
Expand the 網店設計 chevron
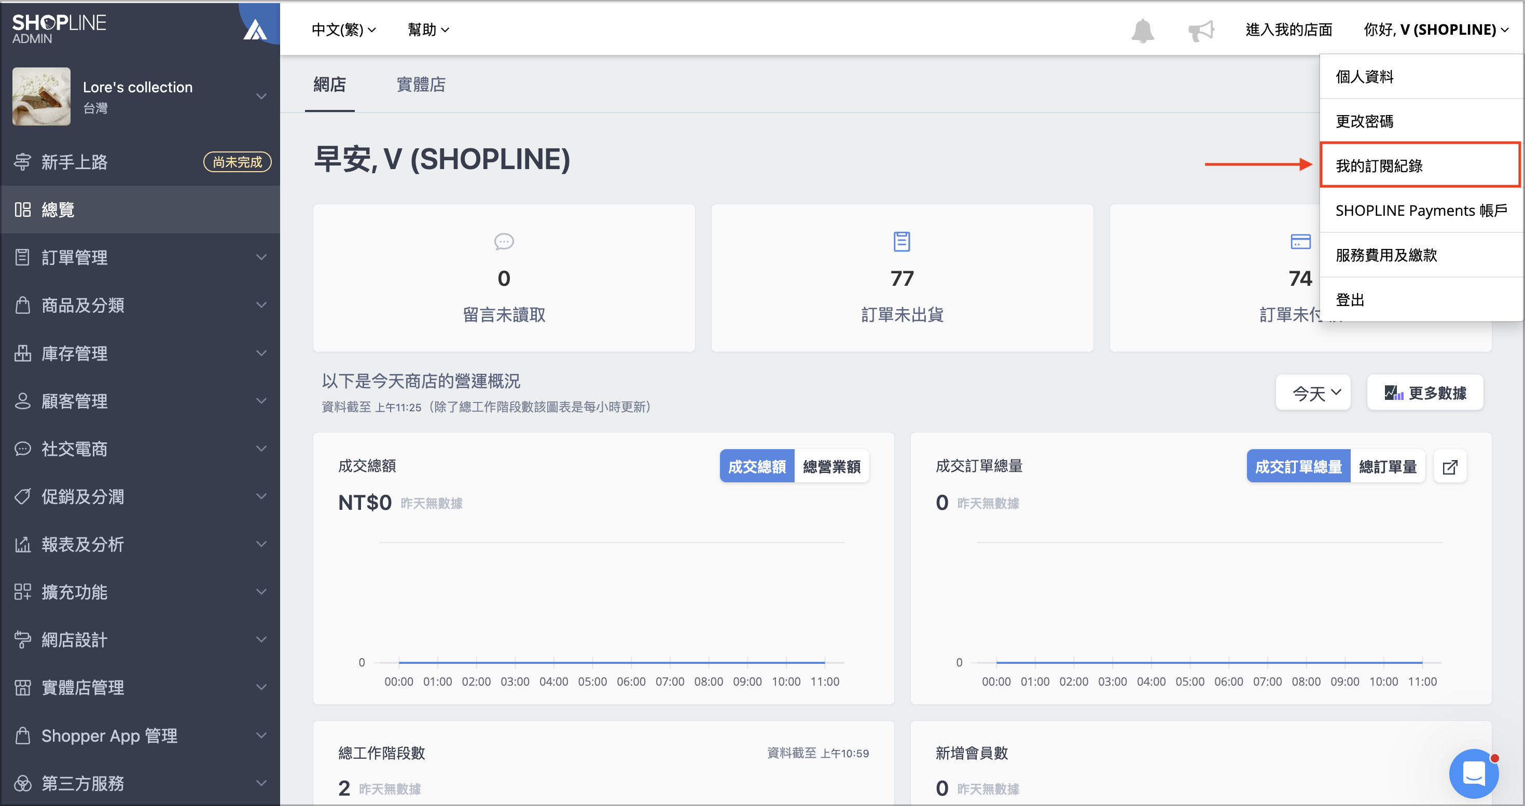point(261,640)
